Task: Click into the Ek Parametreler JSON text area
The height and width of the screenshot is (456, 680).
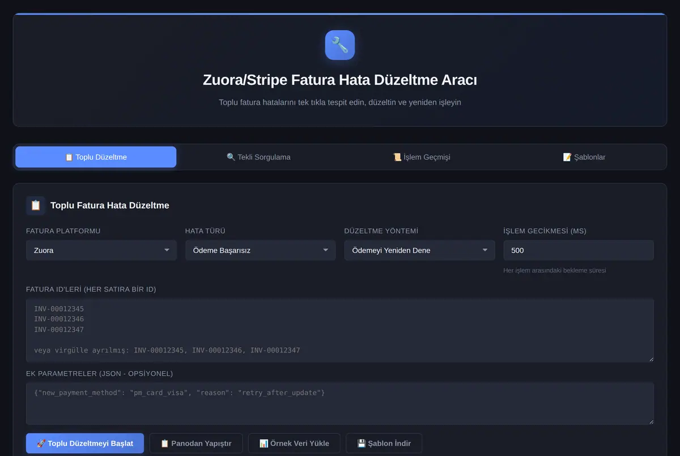Action: (340, 403)
